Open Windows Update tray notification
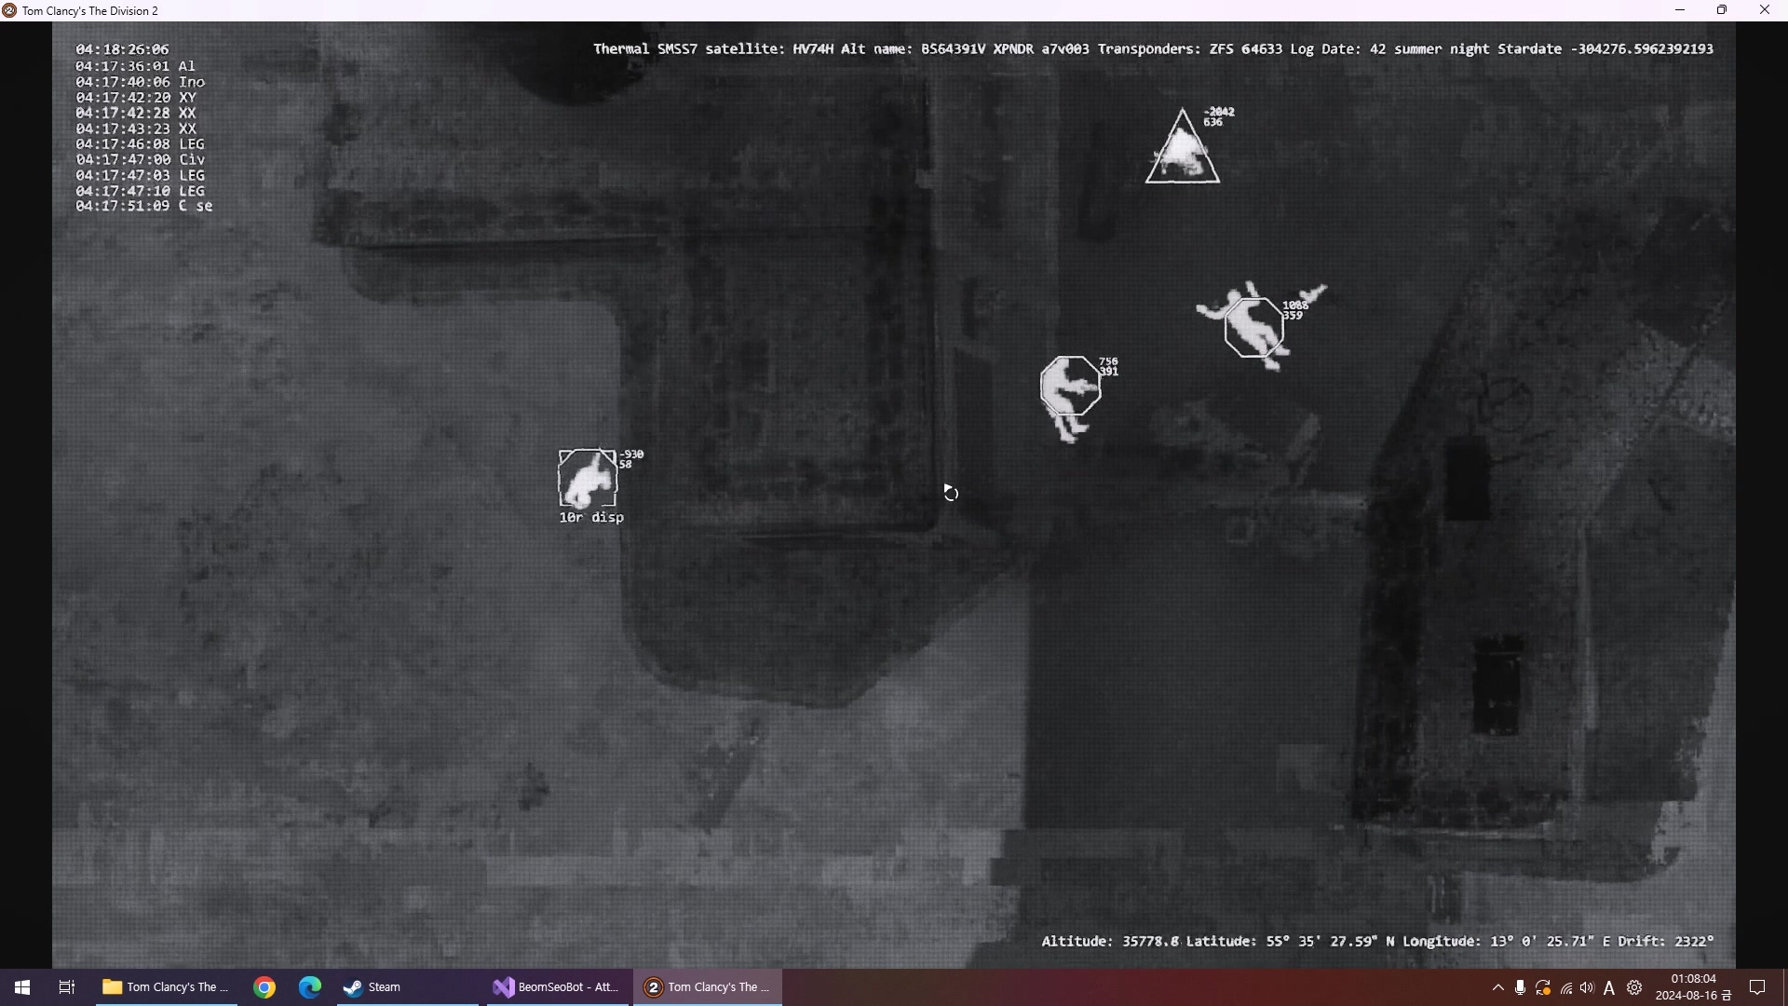1788x1006 pixels. 1543,988
